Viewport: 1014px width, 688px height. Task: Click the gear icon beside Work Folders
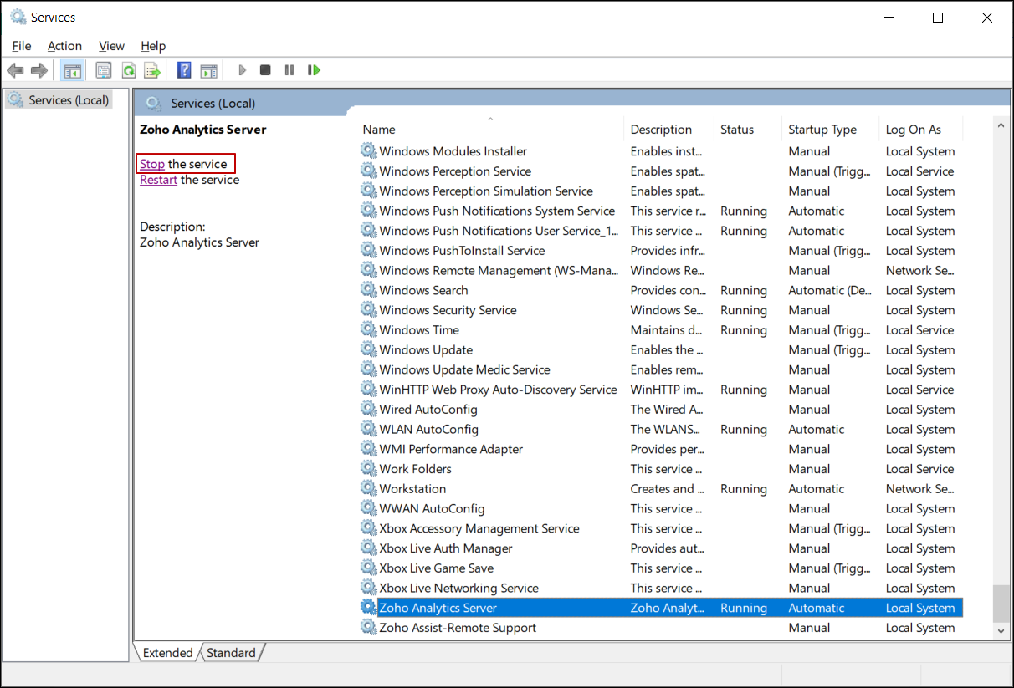pyautogui.click(x=368, y=469)
